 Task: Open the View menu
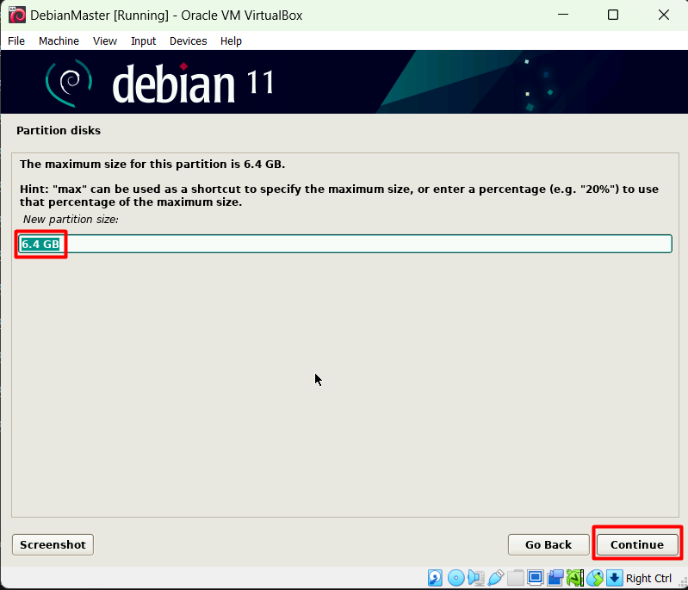[x=105, y=40]
